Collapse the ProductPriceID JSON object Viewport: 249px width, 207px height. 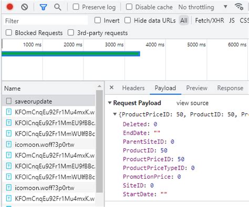(x=115, y=114)
